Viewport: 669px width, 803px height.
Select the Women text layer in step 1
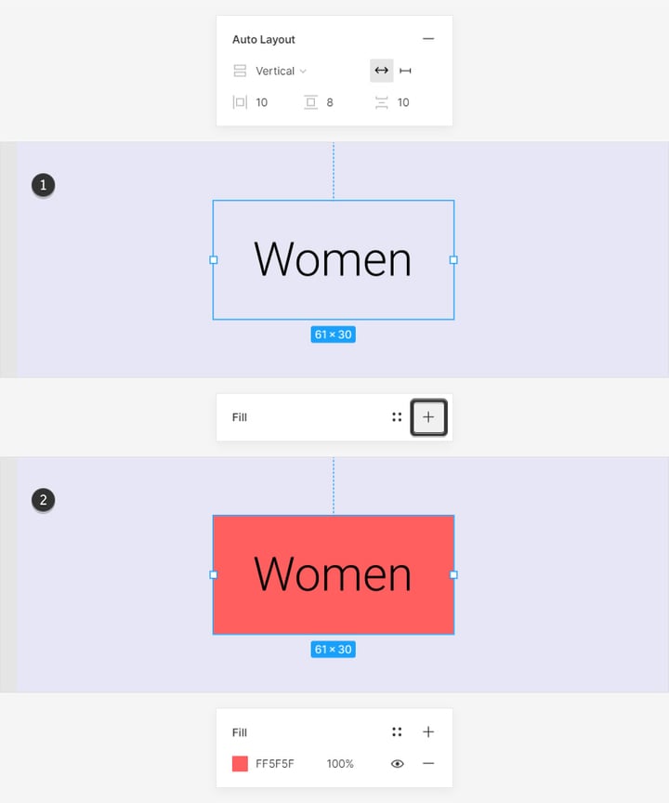click(333, 260)
